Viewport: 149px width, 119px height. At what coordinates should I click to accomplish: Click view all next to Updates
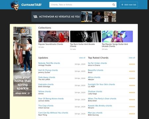click(x=82, y=58)
